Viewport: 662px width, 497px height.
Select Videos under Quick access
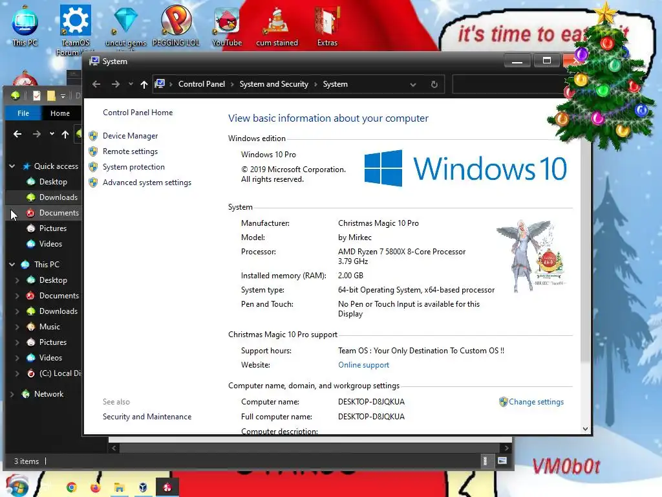point(50,244)
